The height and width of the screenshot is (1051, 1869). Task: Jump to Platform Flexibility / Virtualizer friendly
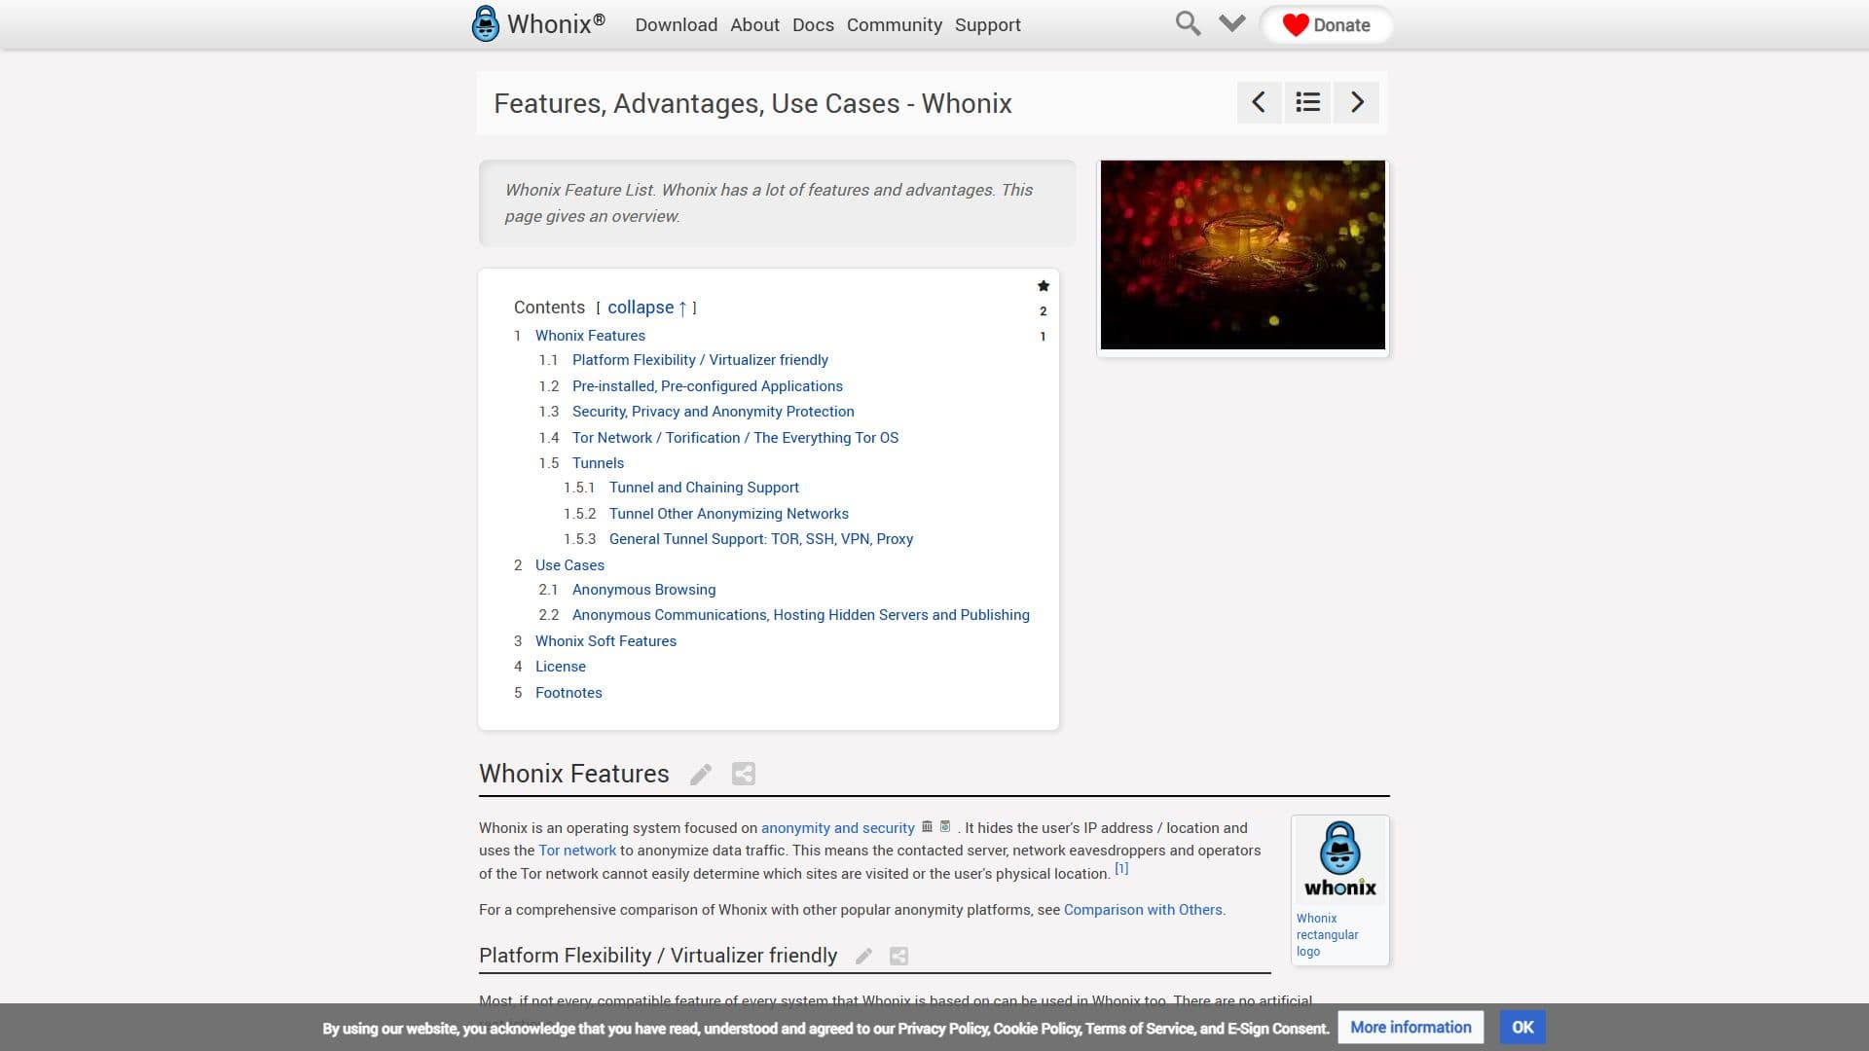tap(700, 360)
